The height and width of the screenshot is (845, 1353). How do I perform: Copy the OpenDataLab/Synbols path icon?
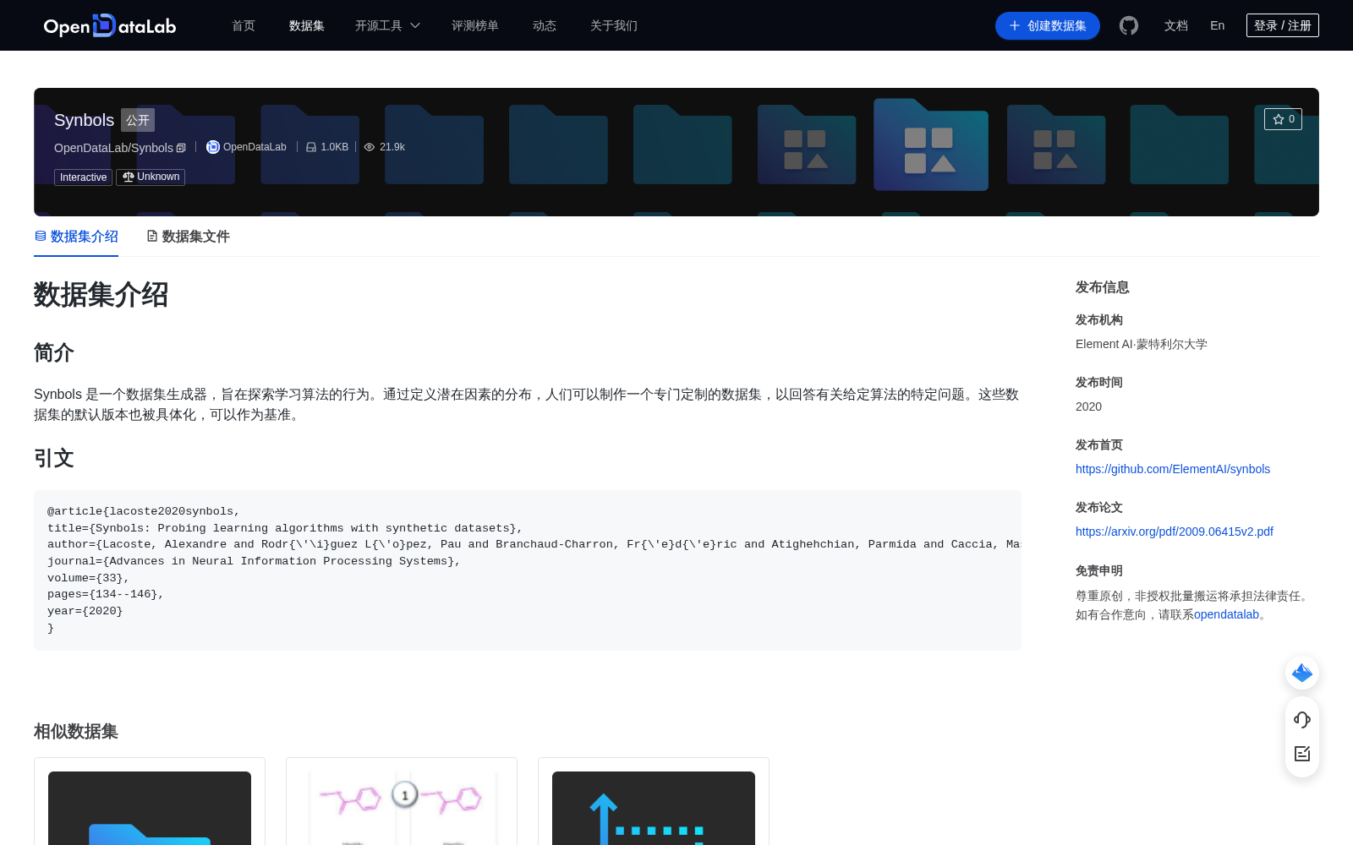click(x=181, y=148)
